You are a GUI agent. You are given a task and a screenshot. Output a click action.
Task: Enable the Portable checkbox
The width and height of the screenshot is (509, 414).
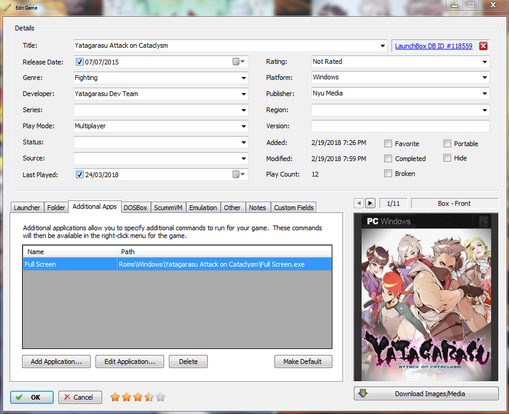(x=447, y=143)
